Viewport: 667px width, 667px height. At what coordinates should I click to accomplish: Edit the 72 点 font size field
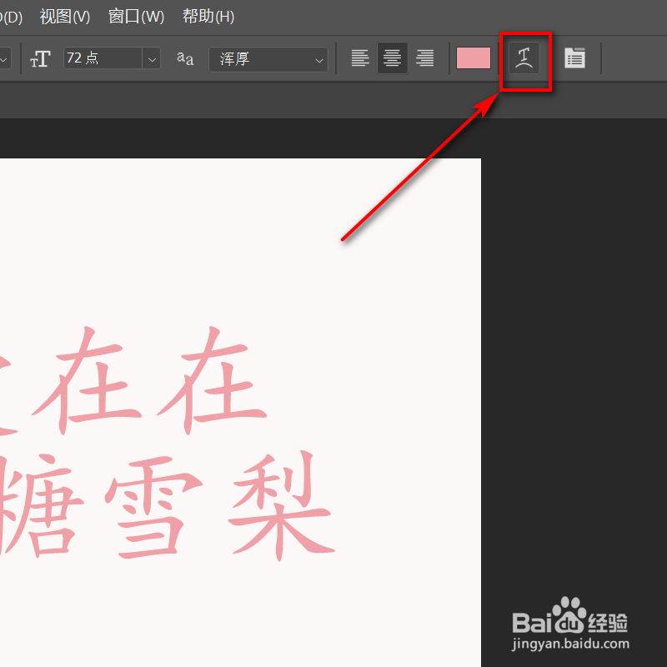(103, 58)
